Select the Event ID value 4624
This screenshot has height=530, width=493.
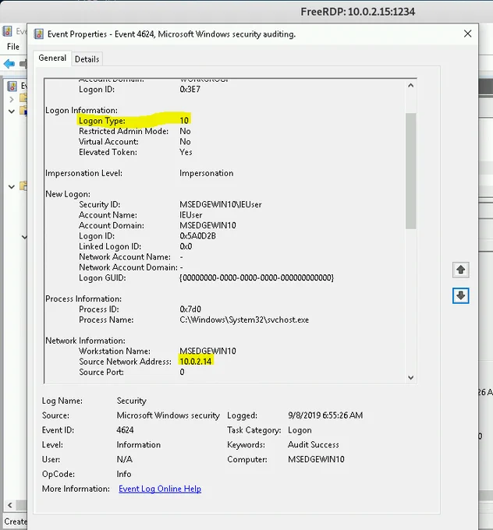[125, 430]
